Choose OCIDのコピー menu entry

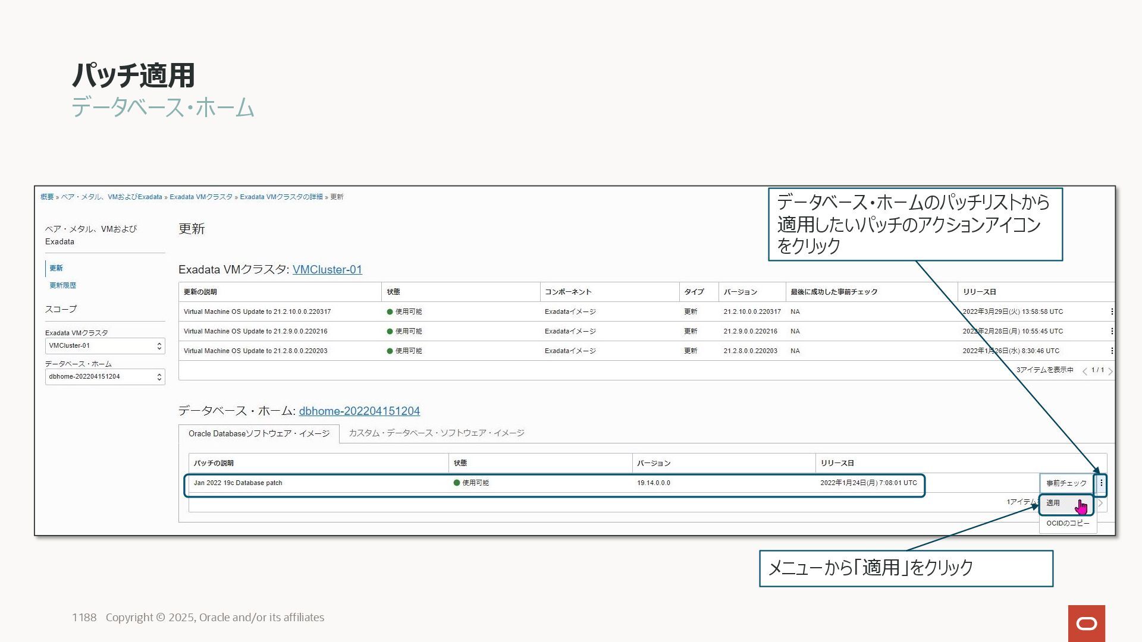pyautogui.click(x=1068, y=523)
